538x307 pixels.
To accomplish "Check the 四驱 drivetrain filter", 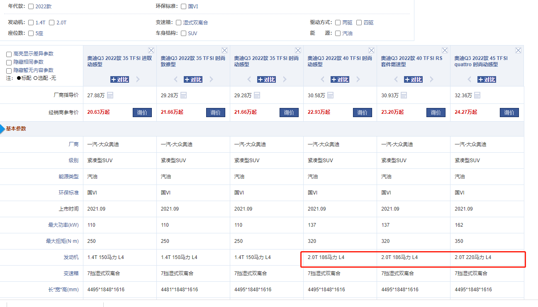I will pos(359,22).
